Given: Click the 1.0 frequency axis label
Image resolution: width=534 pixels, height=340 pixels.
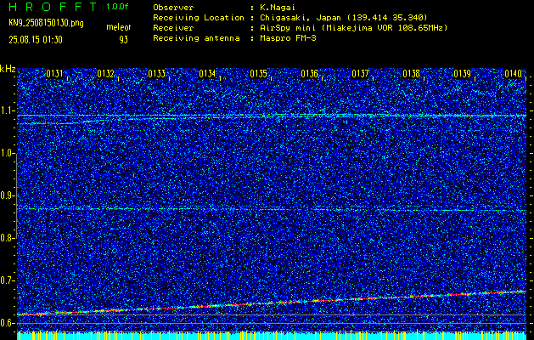Looking at the screenshot, I should 7,154.
